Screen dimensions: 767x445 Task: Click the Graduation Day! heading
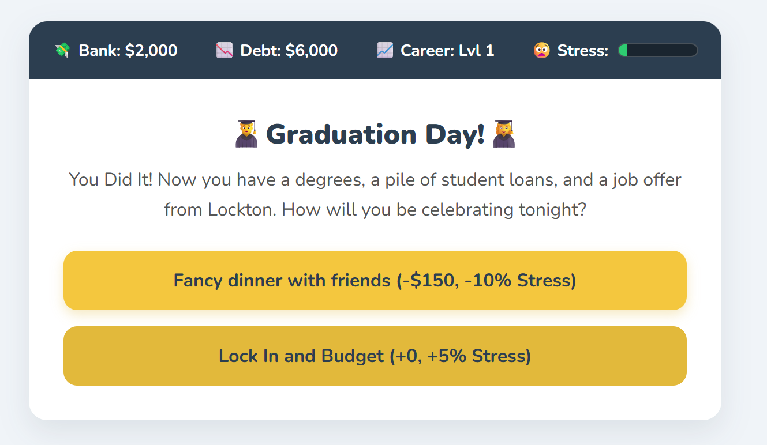tap(375, 134)
